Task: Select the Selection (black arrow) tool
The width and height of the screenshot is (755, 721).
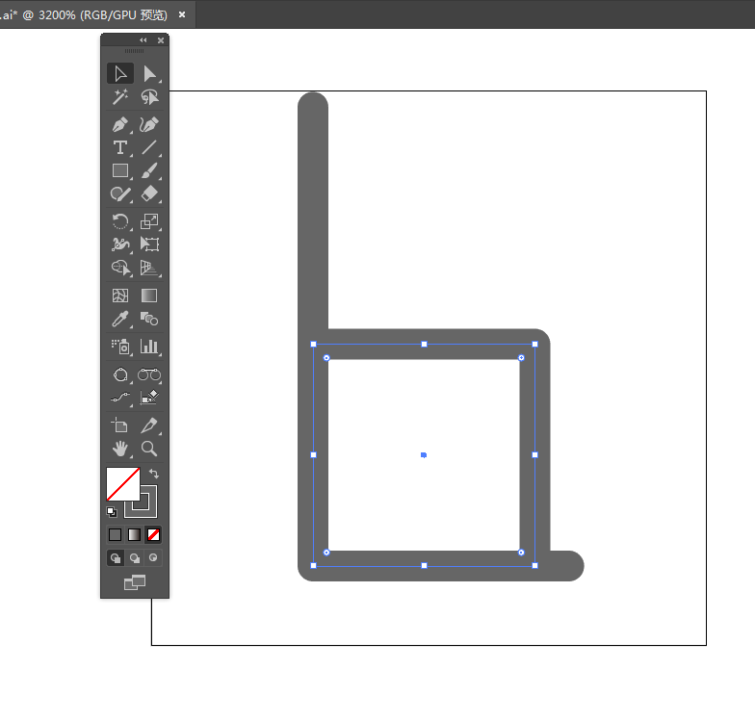Action: click(x=120, y=74)
